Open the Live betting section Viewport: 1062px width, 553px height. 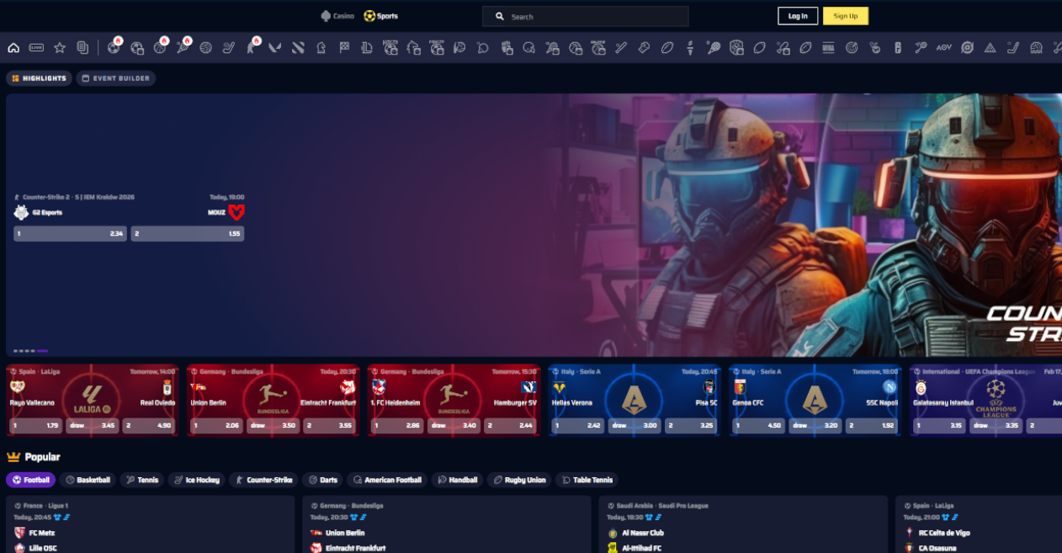[x=35, y=48]
